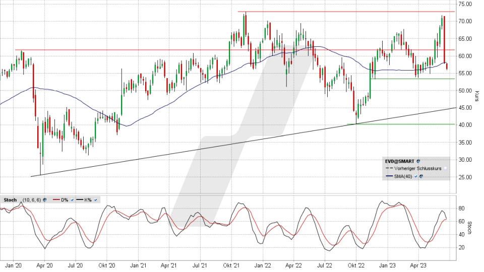Image resolution: width=484 pixels, height=272 pixels.
Task: Click the Apr '20 date axis label
Action: point(45,265)
